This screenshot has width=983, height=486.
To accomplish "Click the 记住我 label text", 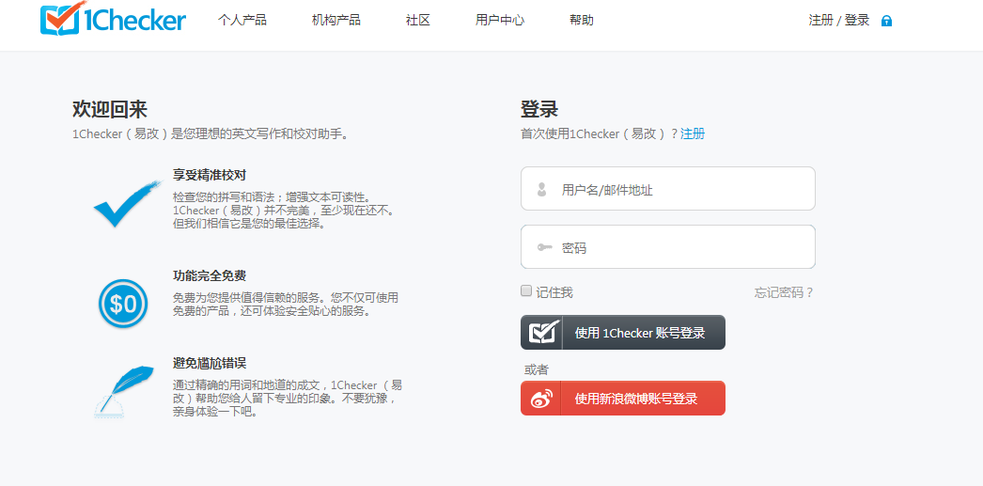I will click(554, 292).
